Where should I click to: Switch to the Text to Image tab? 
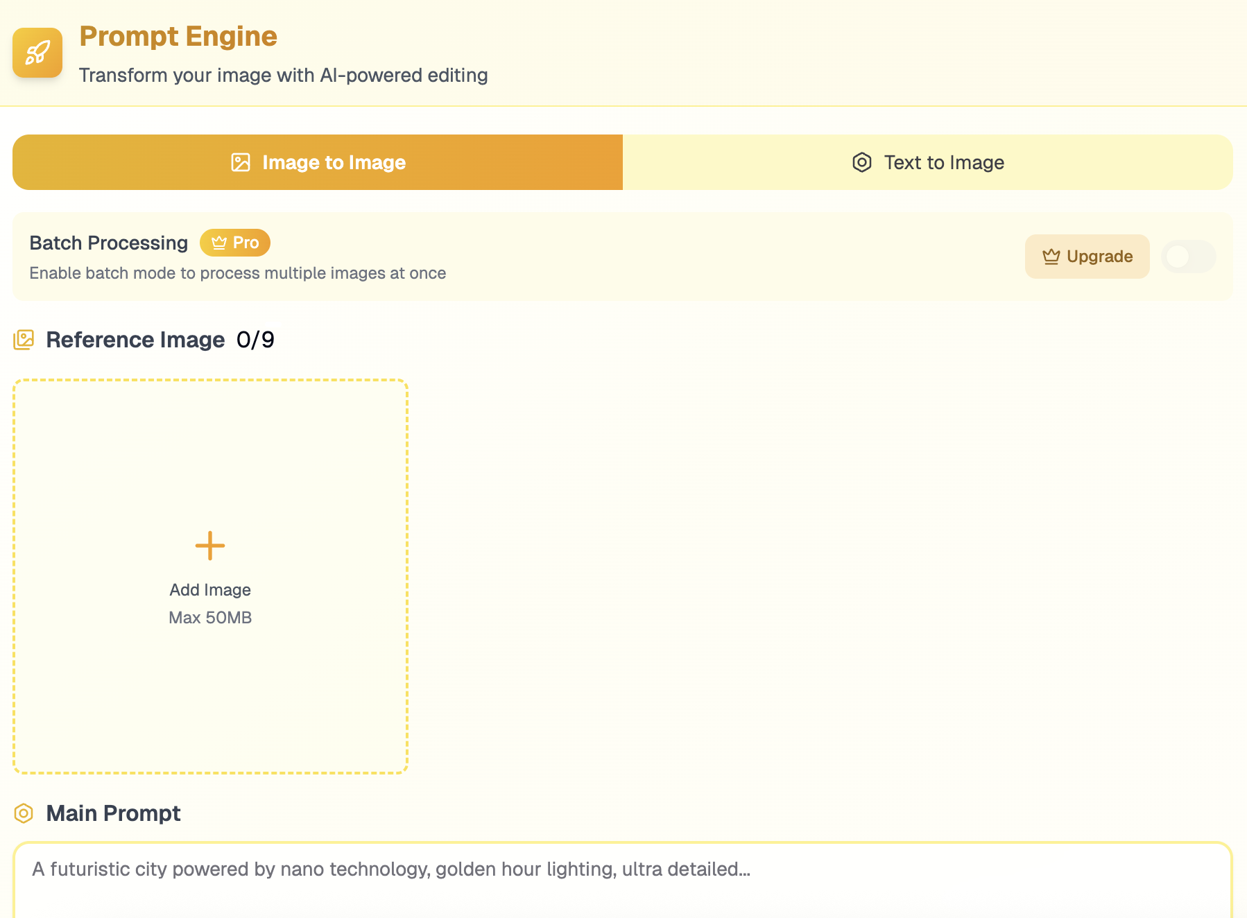[927, 162]
